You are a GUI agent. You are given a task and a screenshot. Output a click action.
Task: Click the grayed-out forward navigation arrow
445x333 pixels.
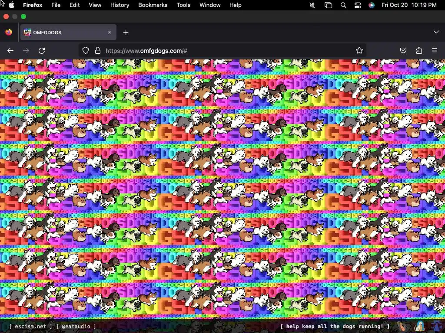pyautogui.click(x=26, y=51)
